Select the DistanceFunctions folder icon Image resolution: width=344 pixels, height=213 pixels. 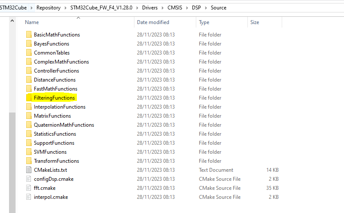[x=29, y=79]
